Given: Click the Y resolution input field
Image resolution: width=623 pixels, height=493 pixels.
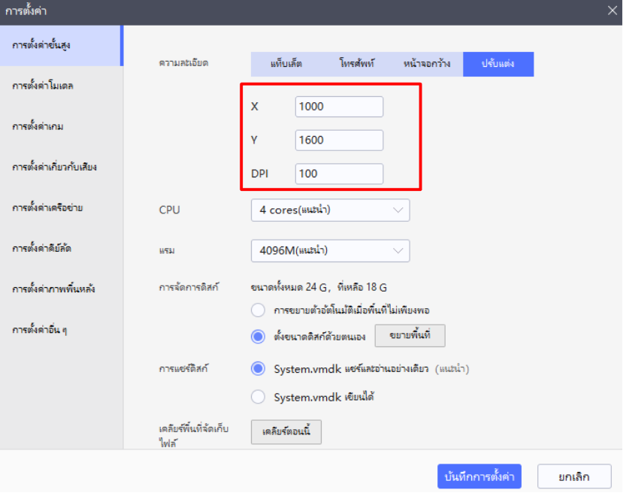Looking at the screenshot, I should [340, 141].
